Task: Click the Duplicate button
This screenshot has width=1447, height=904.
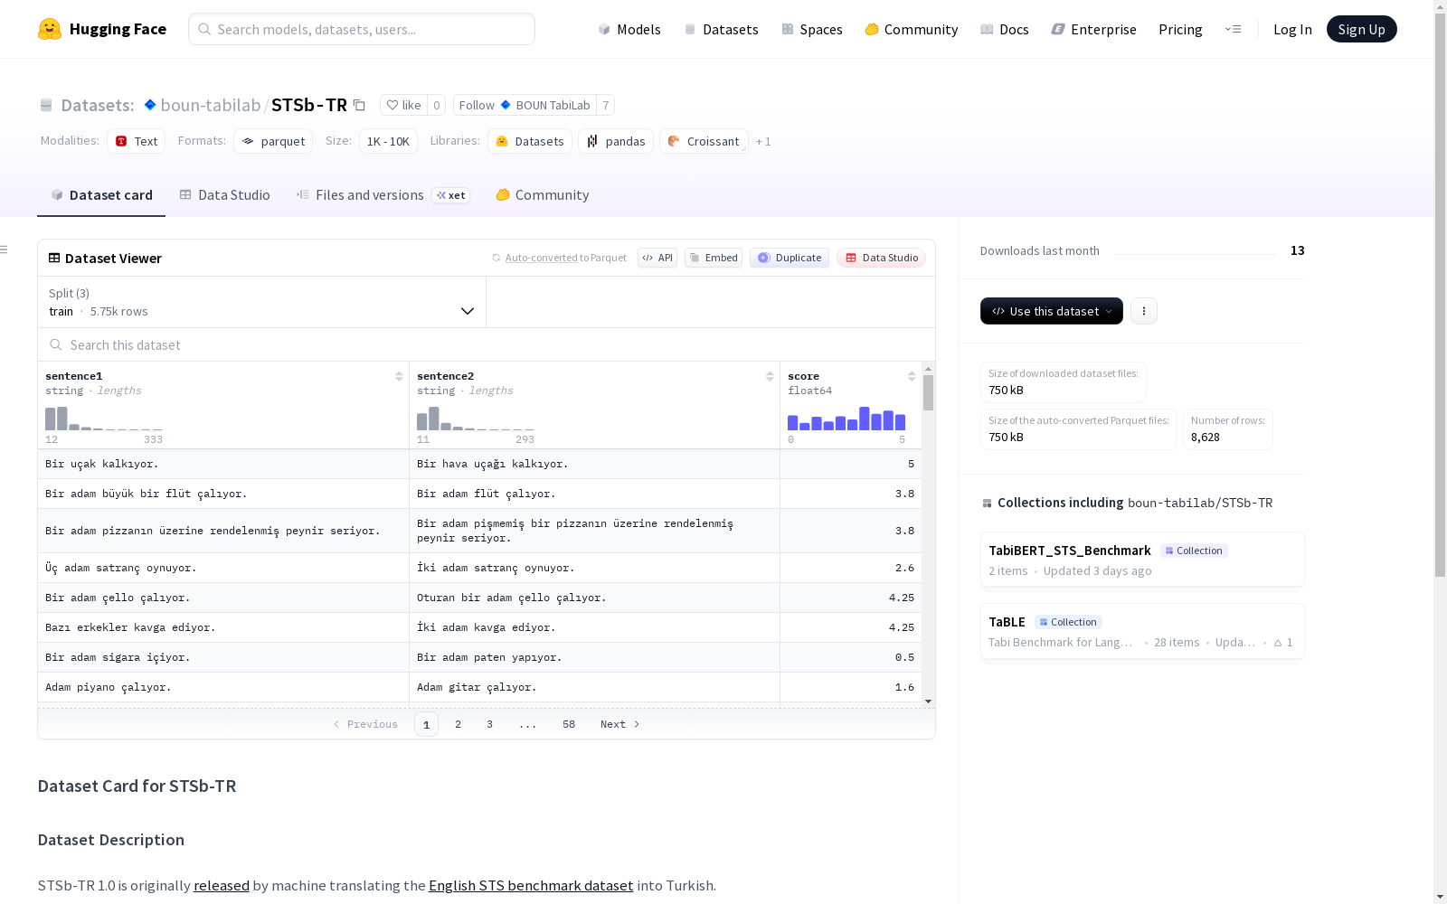Action: tap(790, 258)
